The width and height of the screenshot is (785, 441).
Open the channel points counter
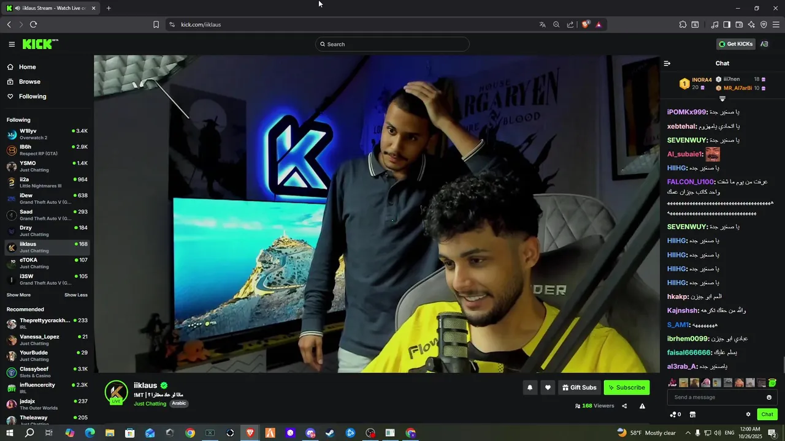(x=675, y=415)
